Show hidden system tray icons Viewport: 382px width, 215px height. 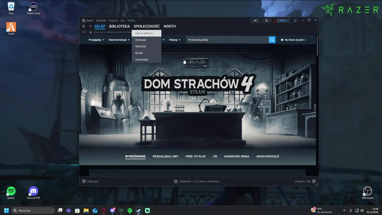click(344, 211)
